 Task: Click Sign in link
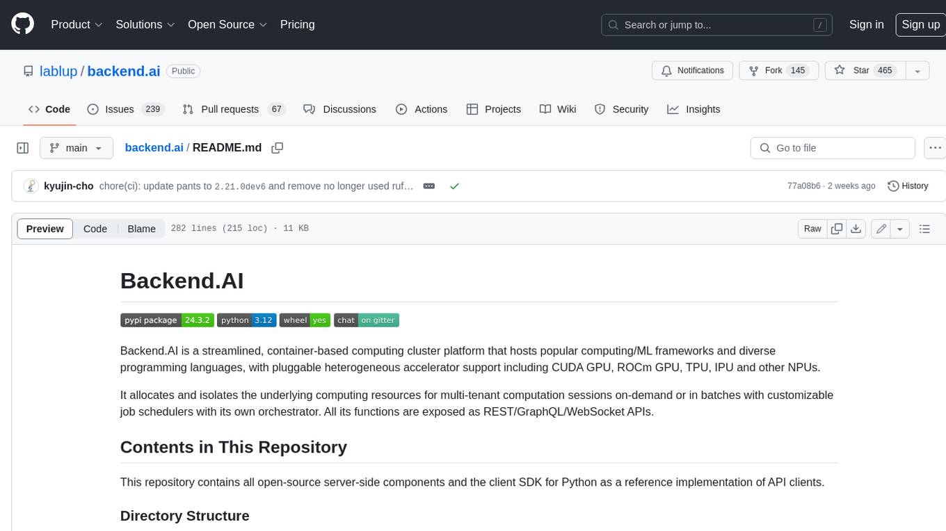(x=866, y=24)
